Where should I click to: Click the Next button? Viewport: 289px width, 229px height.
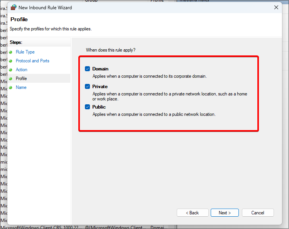pyautogui.click(x=225, y=212)
